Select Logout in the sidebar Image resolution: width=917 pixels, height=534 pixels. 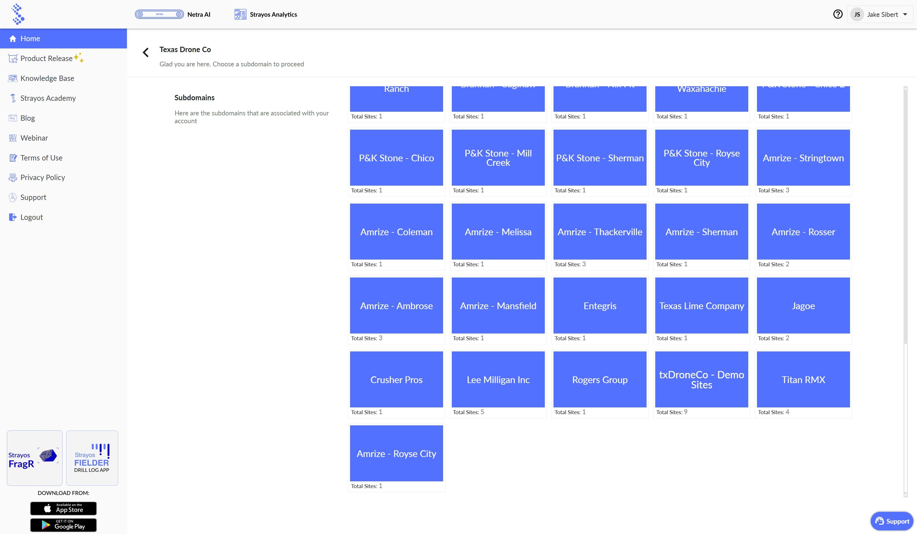[x=63, y=217]
